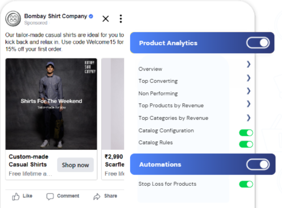
Task: Click the Shirts For The Weekend ad image
Action: pyautogui.click(x=51, y=104)
